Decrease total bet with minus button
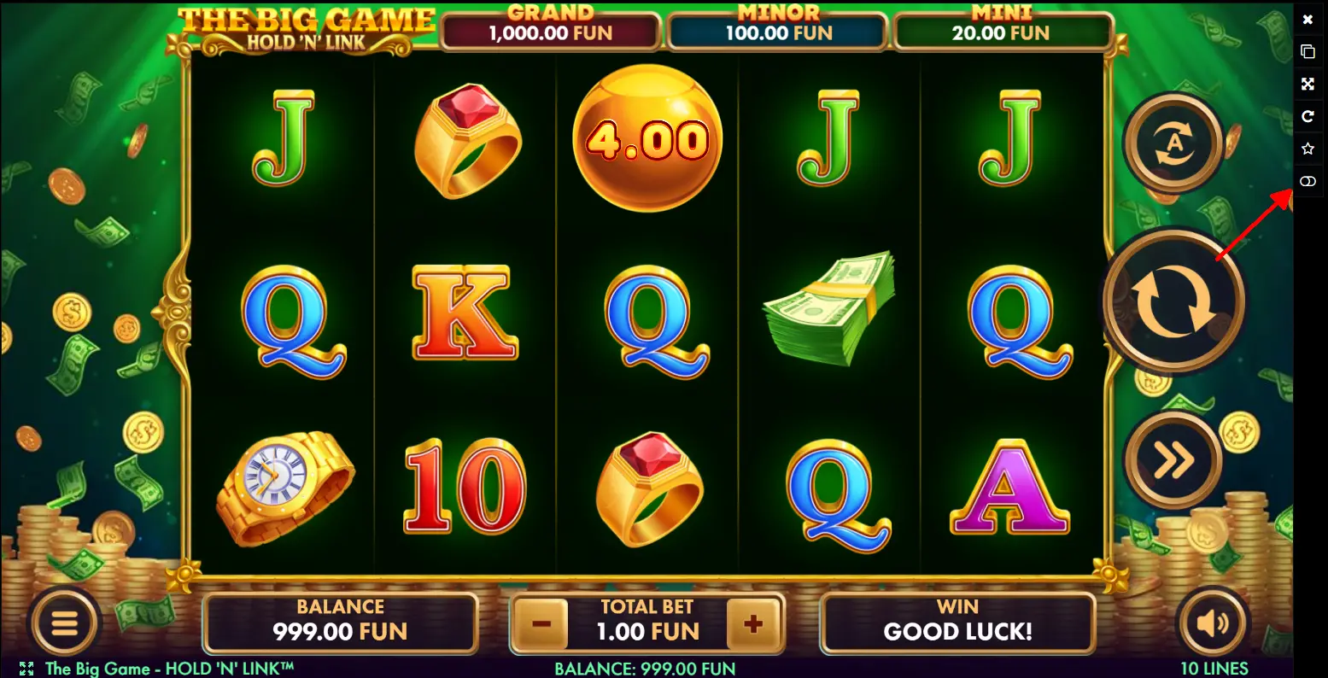1328x678 pixels. click(541, 623)
